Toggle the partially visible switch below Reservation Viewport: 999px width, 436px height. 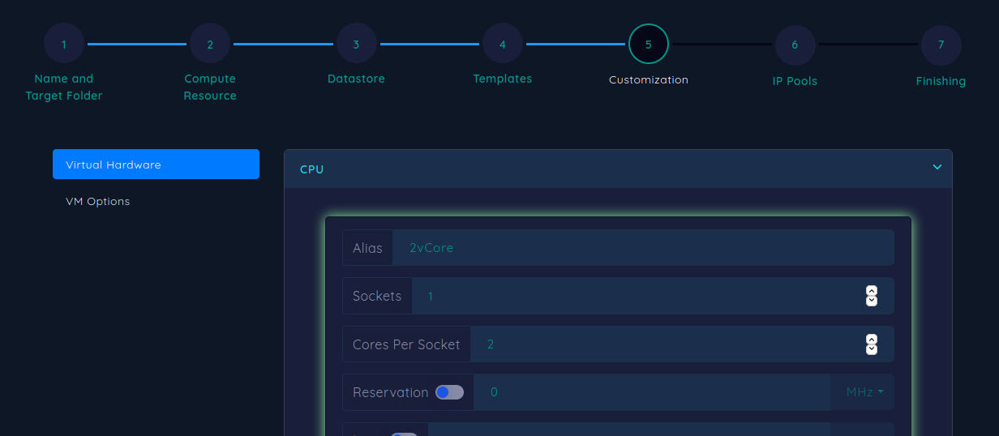point(403,434)
